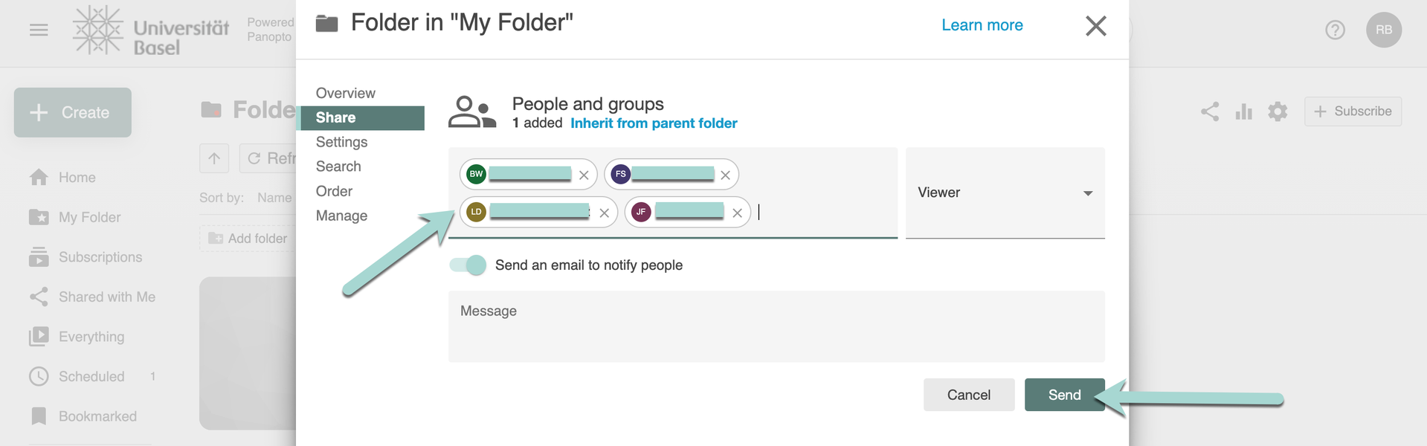
Task: Open the RB user avatar menu
Action: pos(1383,30)
